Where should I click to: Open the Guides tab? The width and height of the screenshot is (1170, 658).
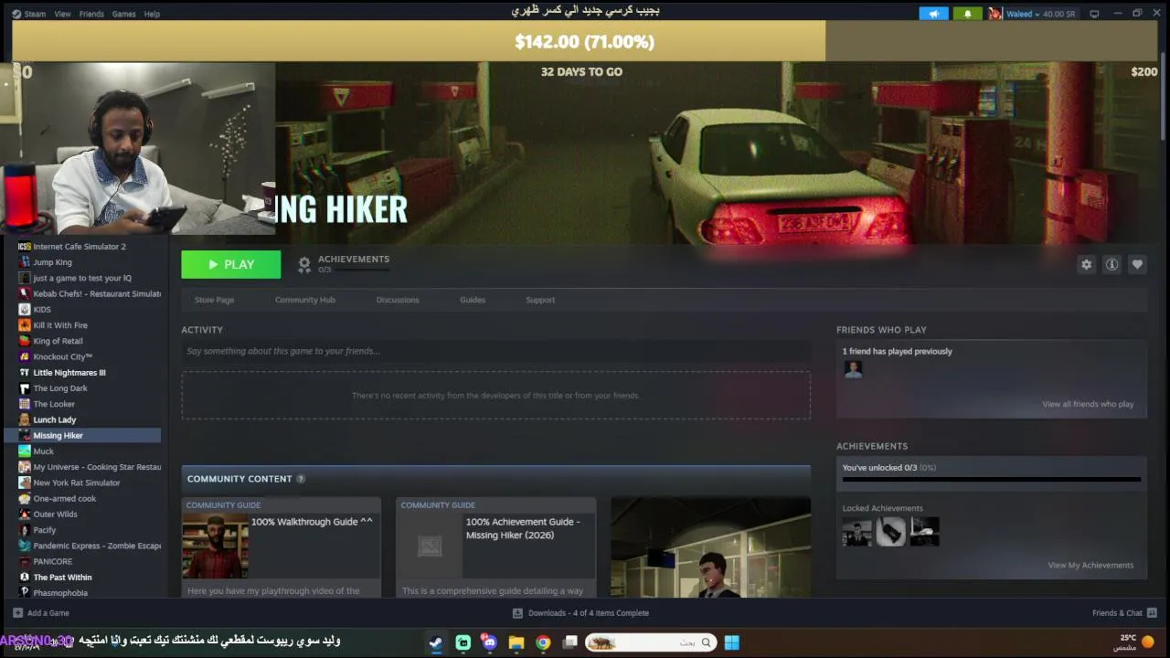point(473,300)
